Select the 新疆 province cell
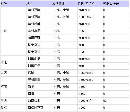Viewport: 130px width, 112px height. pos(13,108)
